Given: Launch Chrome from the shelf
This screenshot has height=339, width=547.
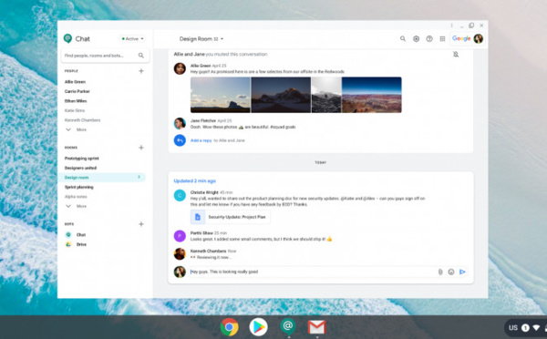Looking at the screenshot, I should 229,327.
